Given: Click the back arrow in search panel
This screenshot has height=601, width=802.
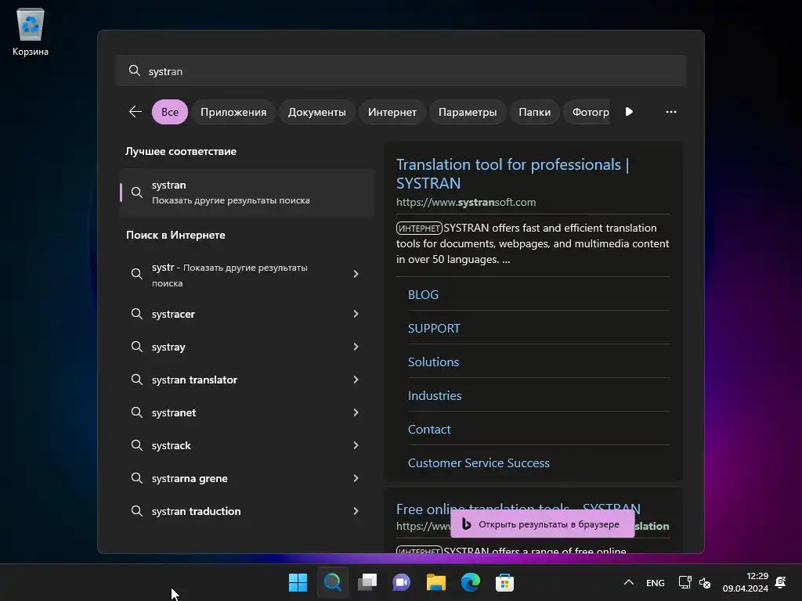Looking at the screenshot, I should pyautogui.click(x=135, y=111).
